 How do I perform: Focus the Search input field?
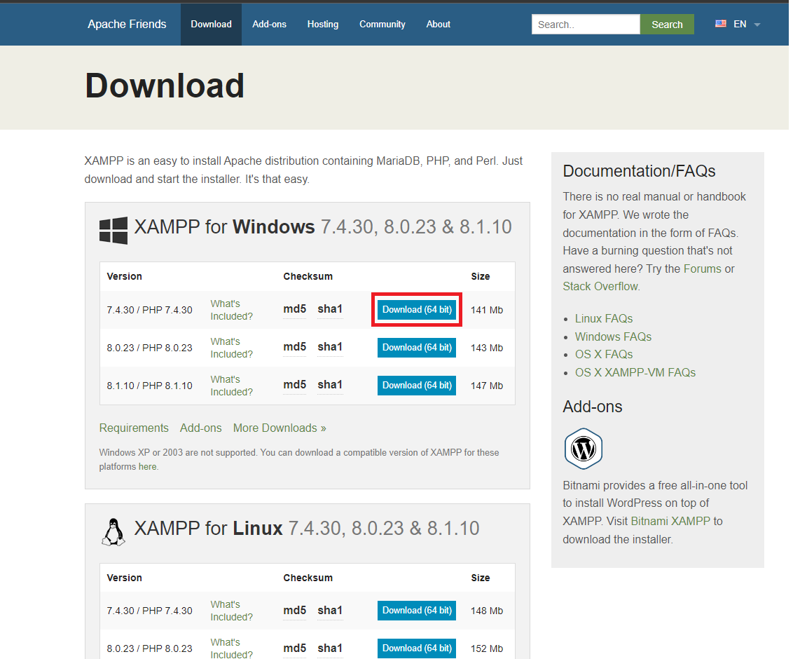coord(586,25)
